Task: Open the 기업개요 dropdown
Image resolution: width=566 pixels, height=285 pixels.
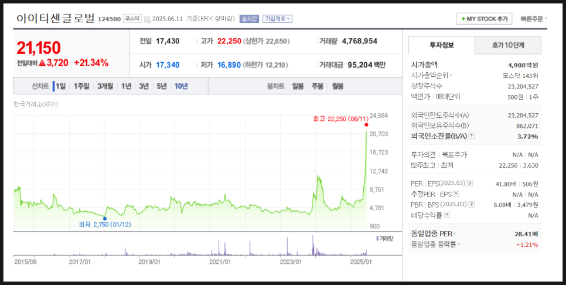Action: [x=277, y=19]
